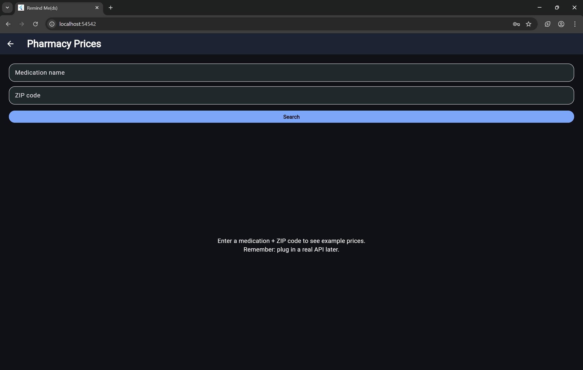Click the browser reload icon
The height and width of the screenshot is (370, 583).
(35, 24)
